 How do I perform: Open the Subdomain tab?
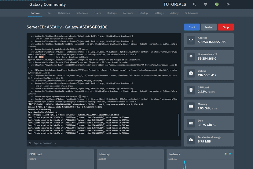coord(192,13)
